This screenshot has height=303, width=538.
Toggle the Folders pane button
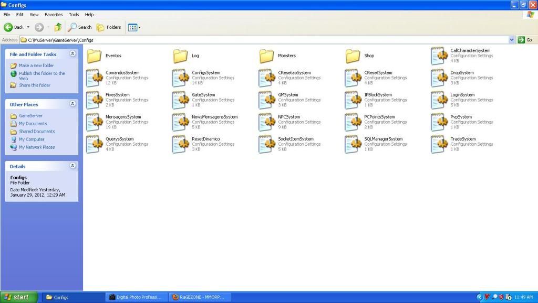[x=109, y=27]
